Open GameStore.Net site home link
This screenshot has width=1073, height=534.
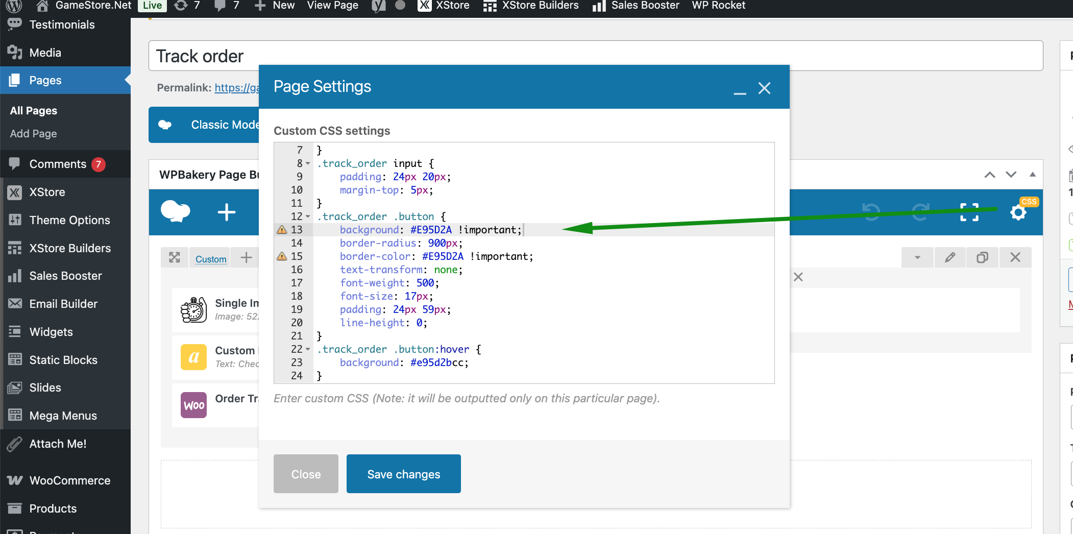(x=84, y=6)
